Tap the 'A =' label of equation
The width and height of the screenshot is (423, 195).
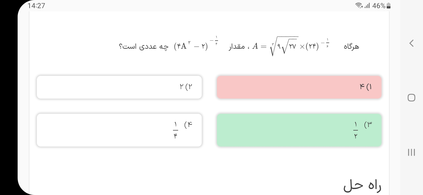[x=259, y=47]
